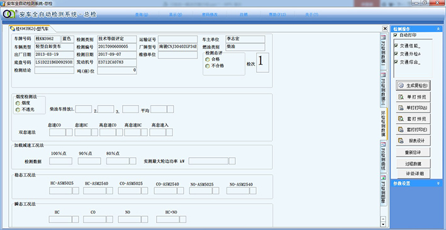Click the 车辆类型 field 轻型自卸货车

[x=54, y=47]
